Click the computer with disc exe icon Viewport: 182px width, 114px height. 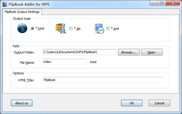[x=99, y=28]
